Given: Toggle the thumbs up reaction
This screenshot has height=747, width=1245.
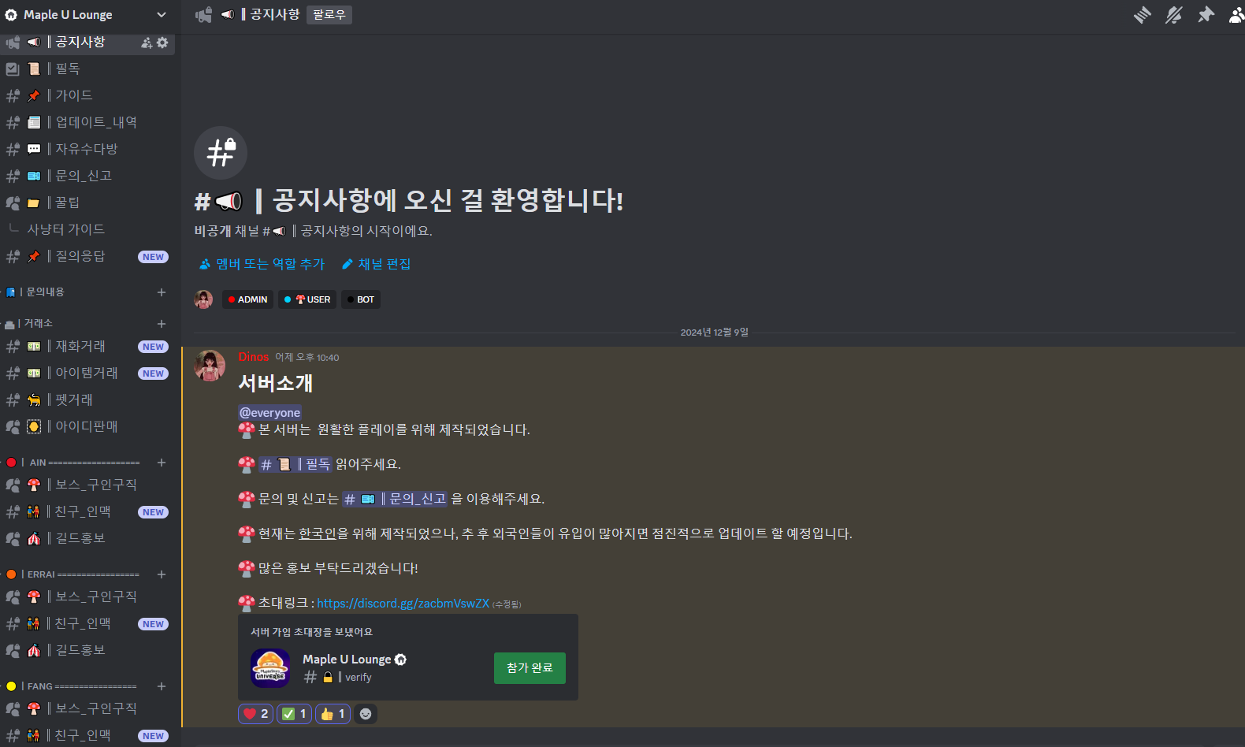Looking at the screenshot, I should pos(333,714).
